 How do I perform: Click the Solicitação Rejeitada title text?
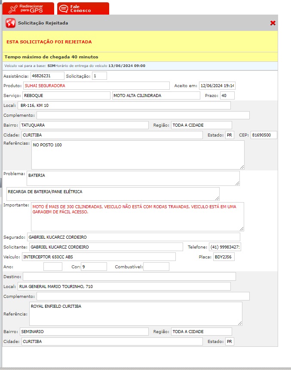(x=43, y=23)
